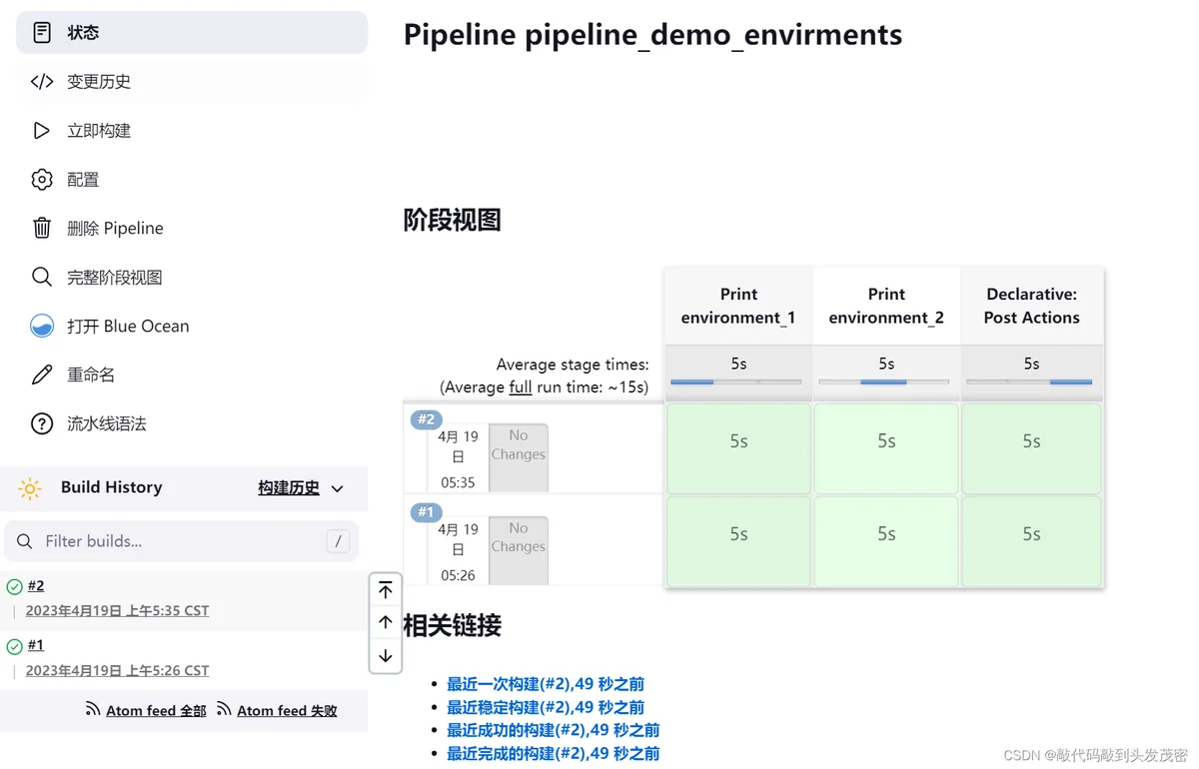The height and width of the screenshot is (769, 1199).
Task: Open 最近一次构建(#2) link
Action: pos(546,684)
